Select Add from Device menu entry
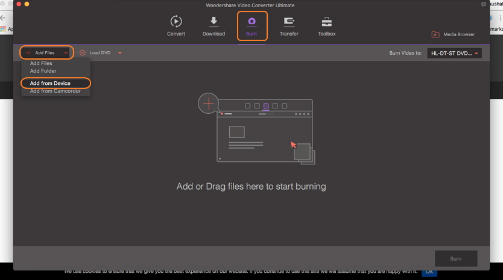Image resolution: width=503 pixels, height=280 pixels. click(x=50, y=83)
